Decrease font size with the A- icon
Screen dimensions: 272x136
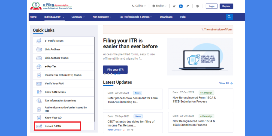(174, 6)
